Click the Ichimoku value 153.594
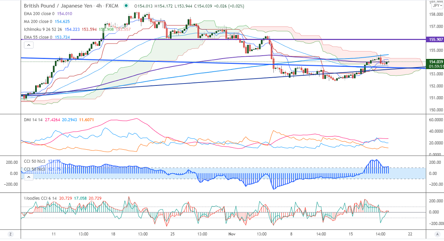 (89, 29)
